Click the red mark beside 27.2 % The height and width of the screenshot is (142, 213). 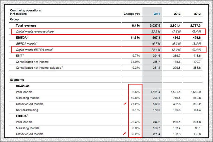pos(125,104)
